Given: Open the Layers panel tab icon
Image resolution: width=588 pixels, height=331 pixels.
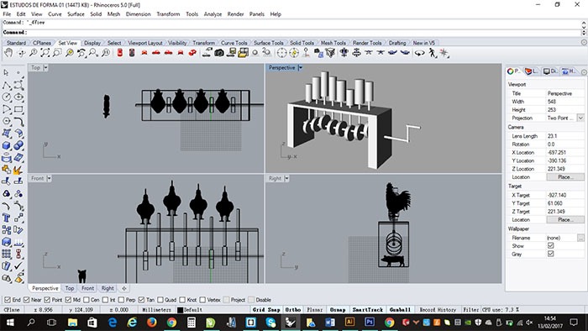Looking at the screenshot, I should [x=532, y=71].
